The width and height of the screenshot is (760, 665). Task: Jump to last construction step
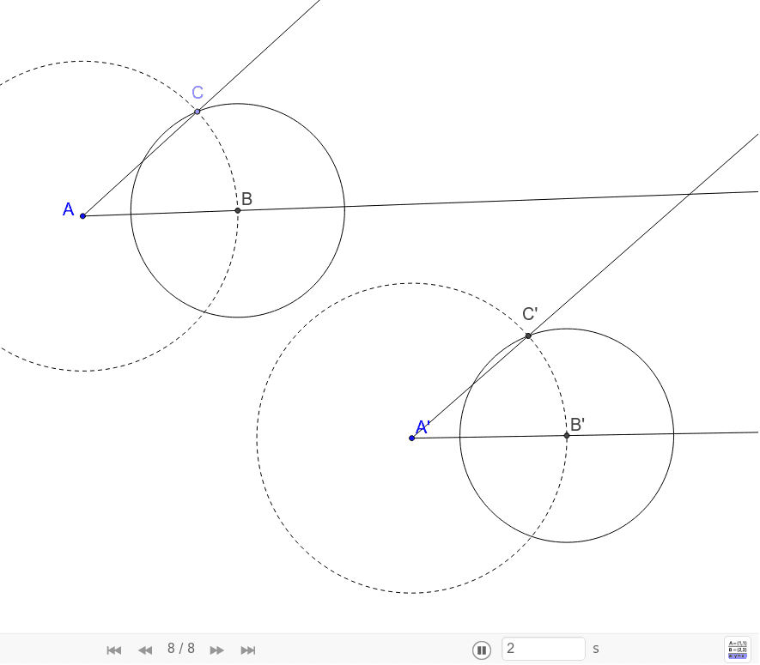[248, 650]
